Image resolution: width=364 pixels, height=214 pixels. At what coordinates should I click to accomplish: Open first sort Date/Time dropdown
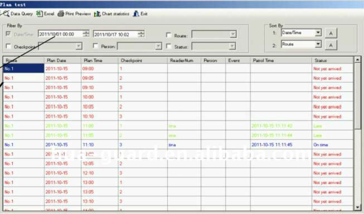[318, 32]
